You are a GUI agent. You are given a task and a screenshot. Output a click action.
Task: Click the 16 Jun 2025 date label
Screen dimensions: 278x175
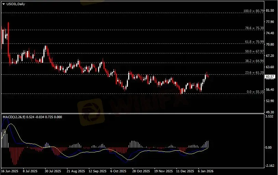[x=10, y=171]
